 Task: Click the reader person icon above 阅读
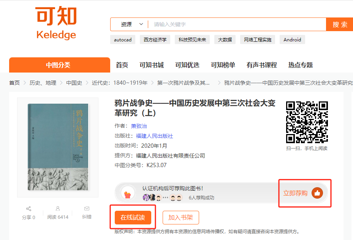coord(58,208)
